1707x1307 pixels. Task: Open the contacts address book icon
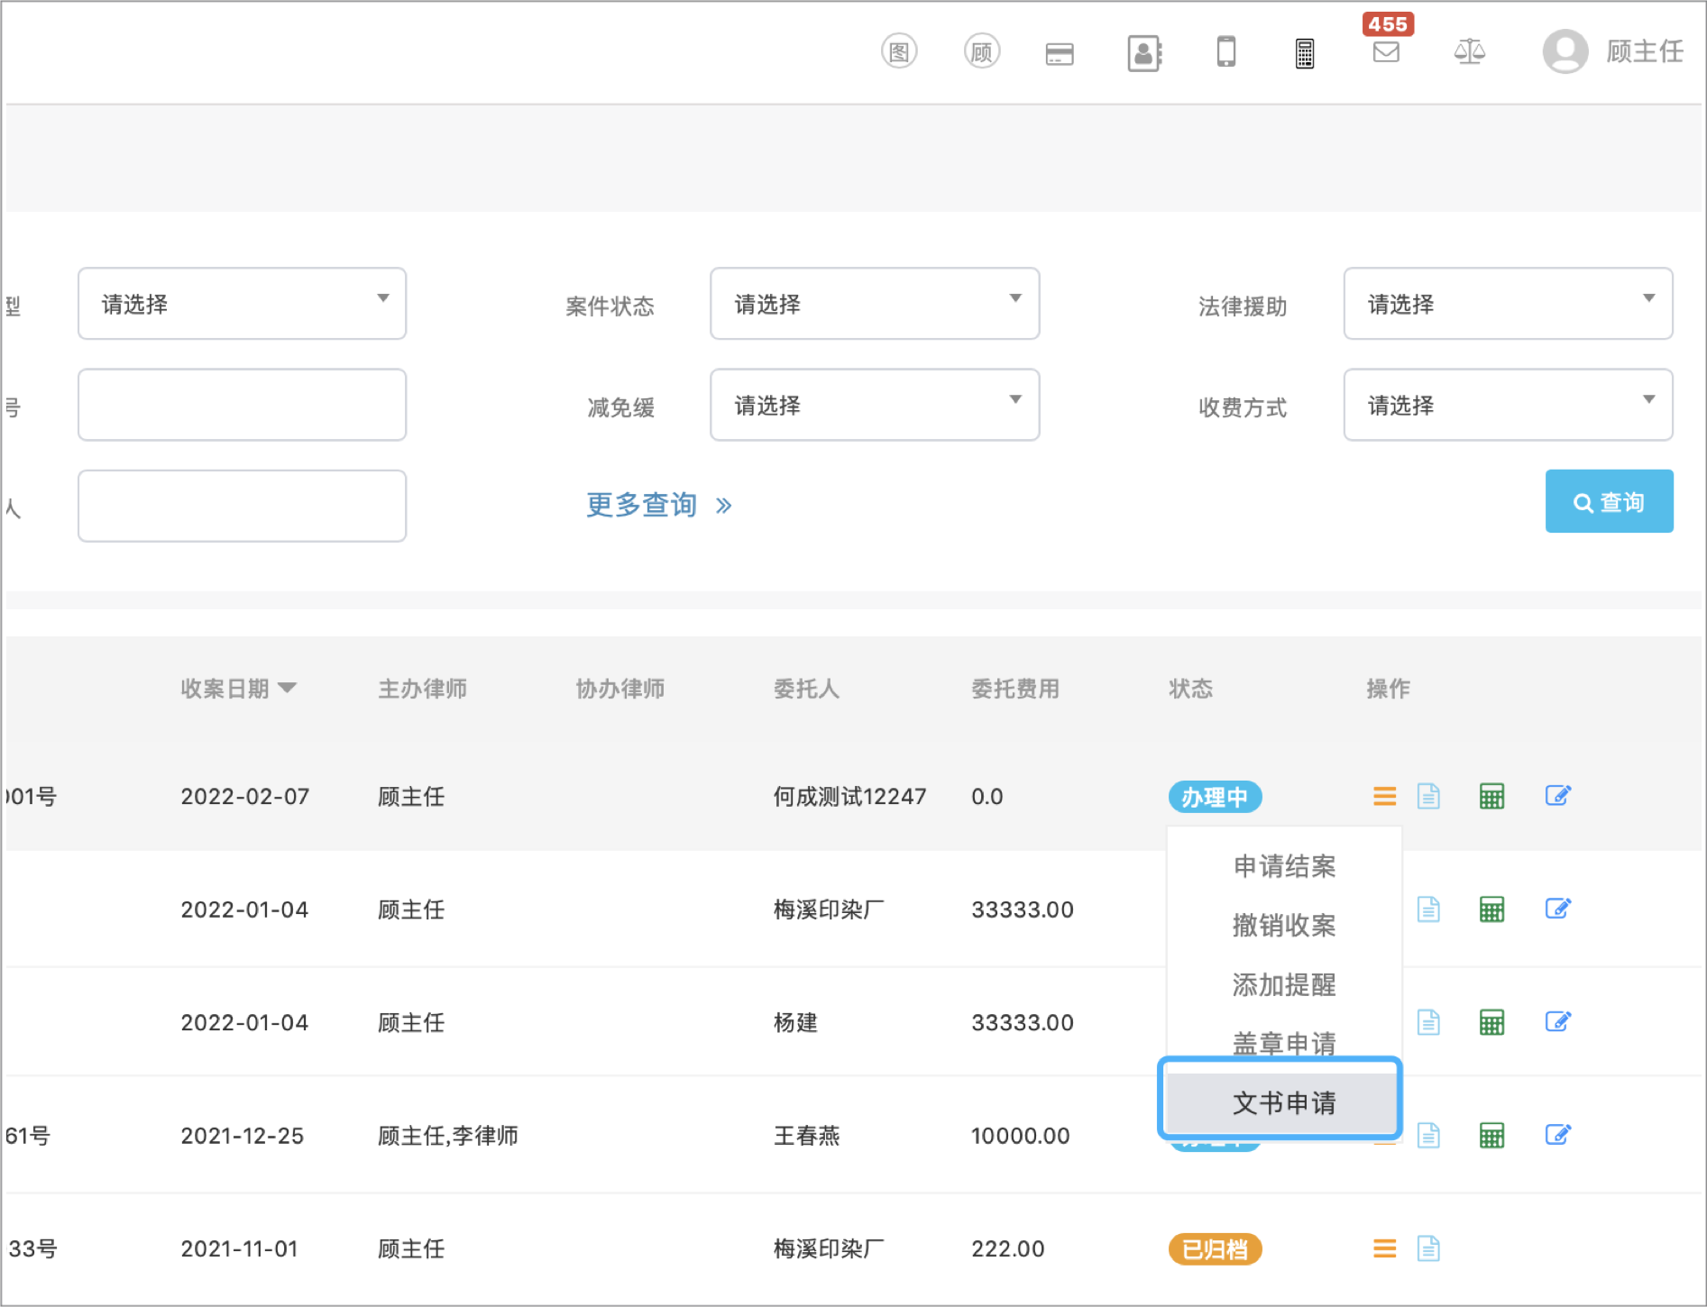click(x=1144, y=52)
